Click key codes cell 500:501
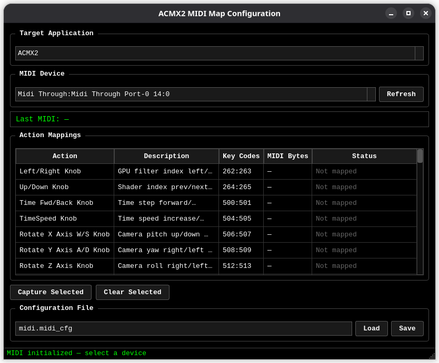 (241, 203)
